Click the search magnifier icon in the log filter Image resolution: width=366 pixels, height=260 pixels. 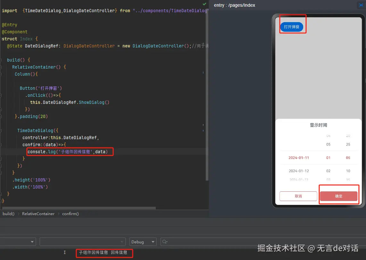pyautogui.click(x=165, y=242)
